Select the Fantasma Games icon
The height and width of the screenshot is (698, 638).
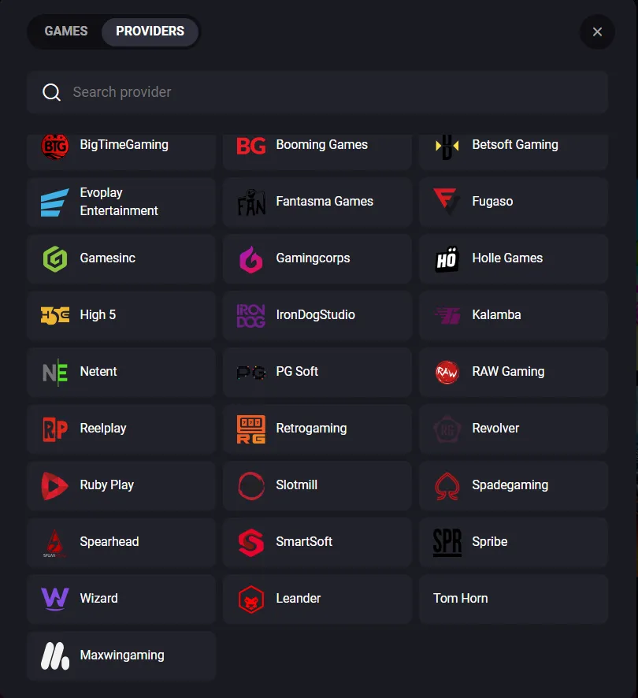point(249,202)
